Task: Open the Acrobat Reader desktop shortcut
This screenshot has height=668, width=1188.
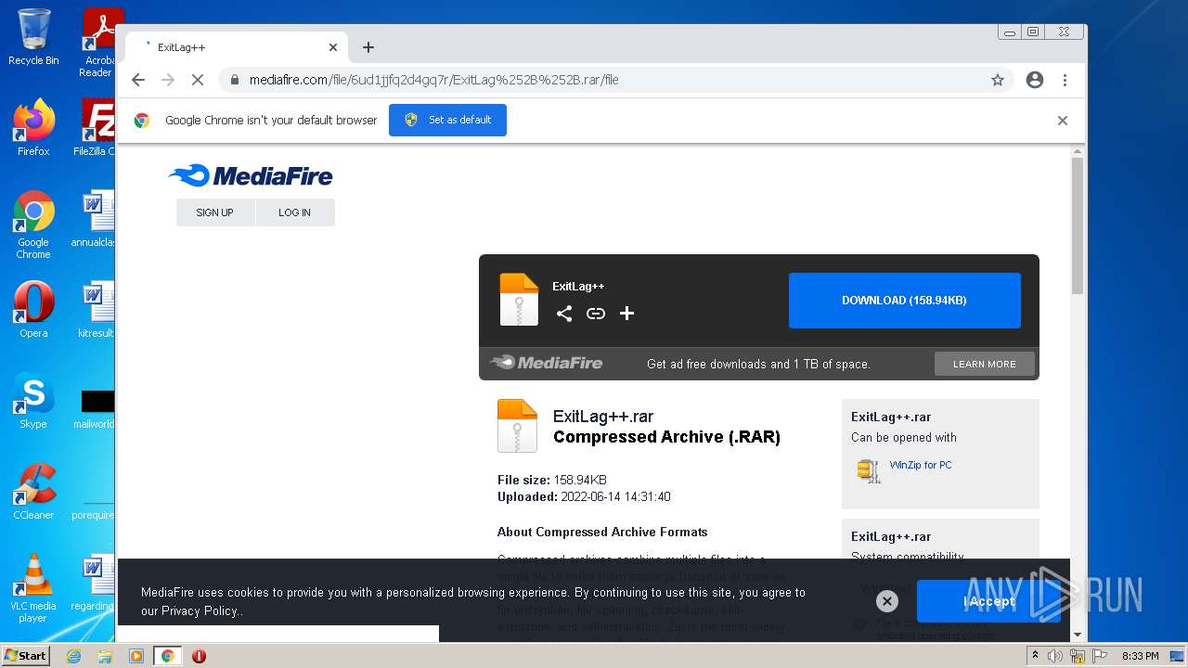Action: tap(97, 44)
